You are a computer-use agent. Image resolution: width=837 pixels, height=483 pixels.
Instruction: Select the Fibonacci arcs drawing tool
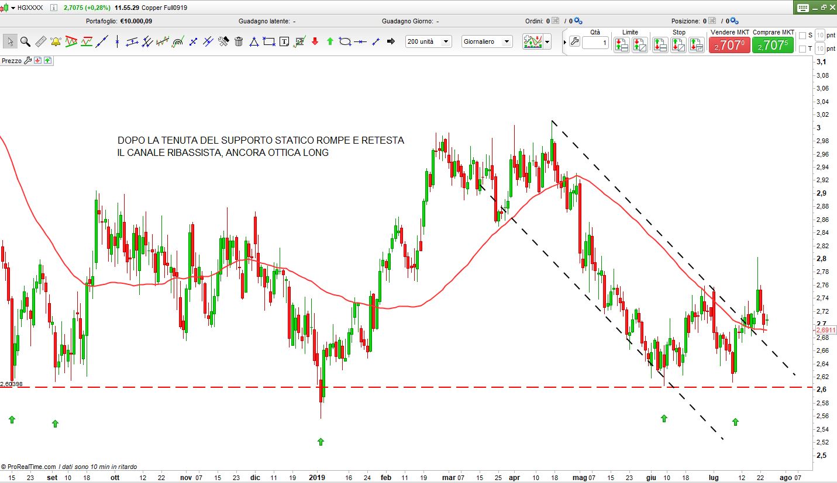(x=178, y=41)
